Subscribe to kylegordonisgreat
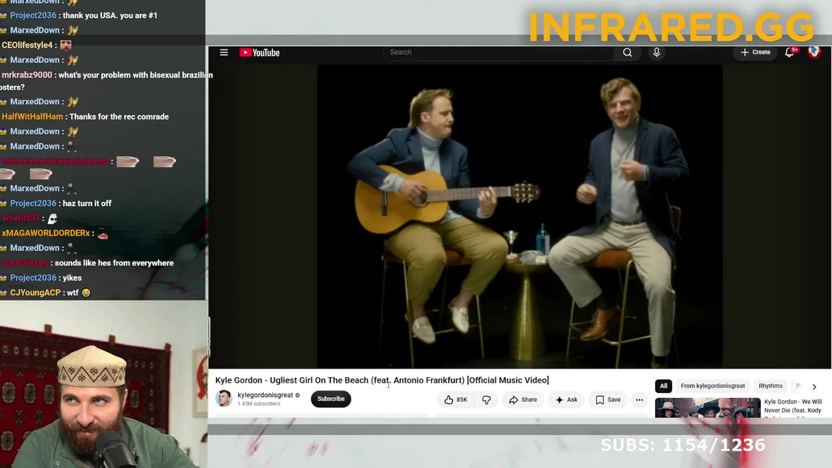The width and height of the screenshot is (832, 468). 331,399
